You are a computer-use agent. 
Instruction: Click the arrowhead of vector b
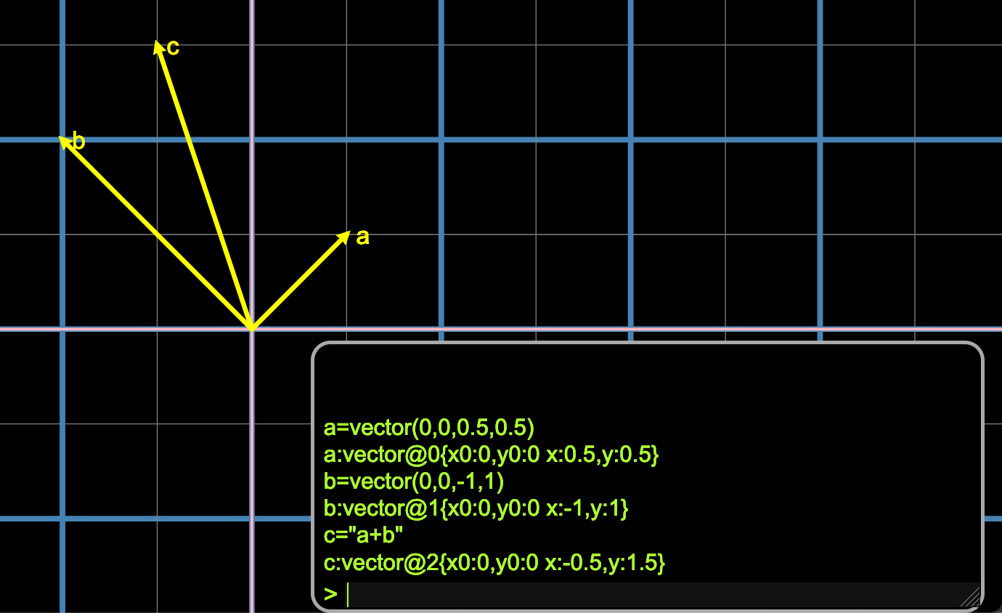[x=66, y=142]
